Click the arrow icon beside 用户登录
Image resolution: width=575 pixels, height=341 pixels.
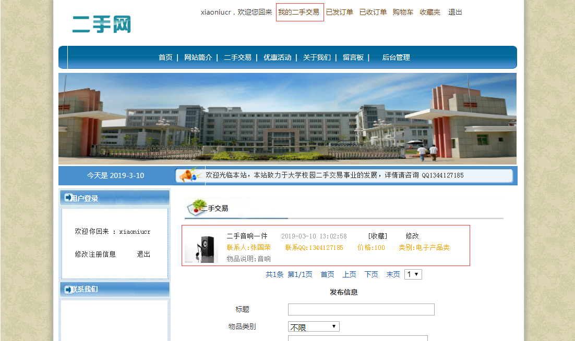click(x=68, y=198)
